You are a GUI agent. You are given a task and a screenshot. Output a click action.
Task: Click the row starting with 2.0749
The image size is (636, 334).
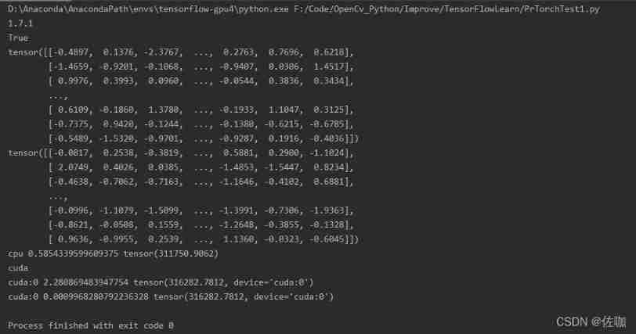200,167
